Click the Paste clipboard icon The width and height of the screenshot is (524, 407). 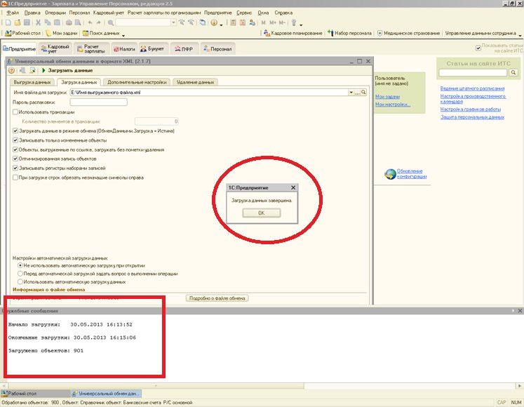tap(57, 22)
